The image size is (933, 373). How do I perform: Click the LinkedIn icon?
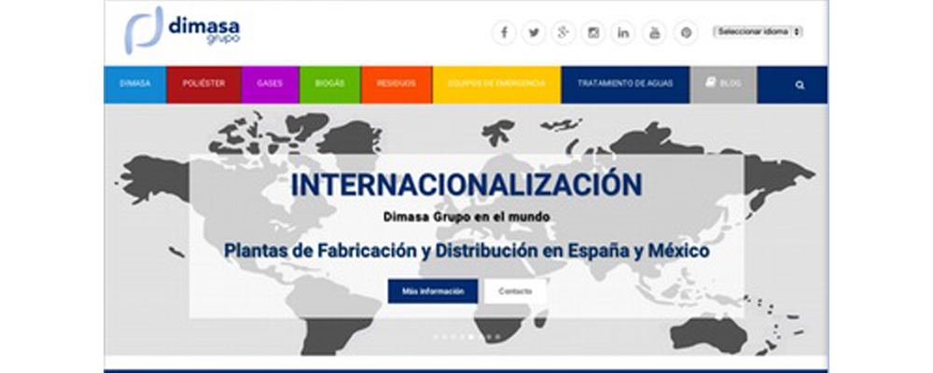pos(623,33)
